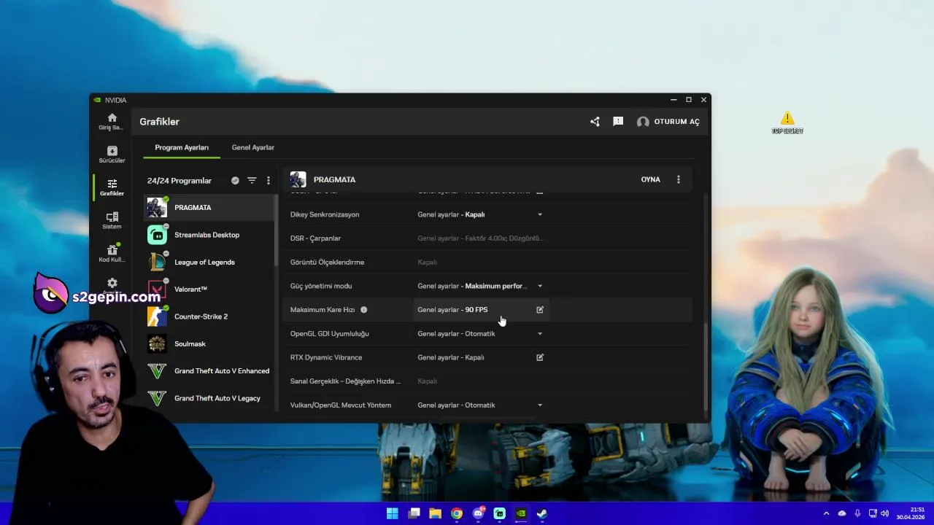The image size is (934, 525).
Task: Click the settings panel vertical scrollbar
Action: coord(705,367)
